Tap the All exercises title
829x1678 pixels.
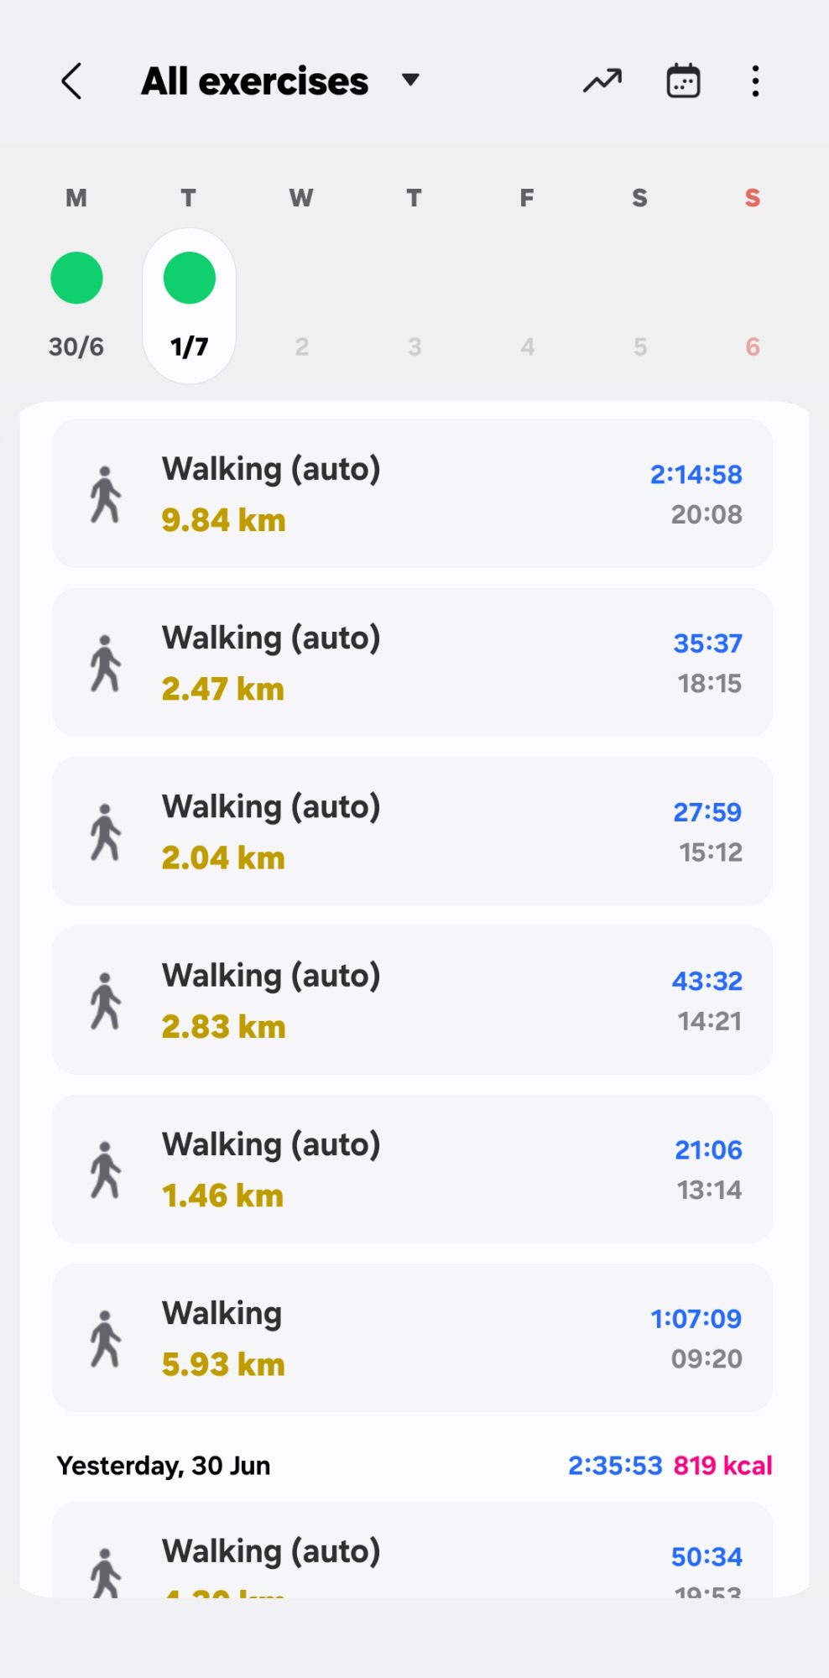(255, 81)
